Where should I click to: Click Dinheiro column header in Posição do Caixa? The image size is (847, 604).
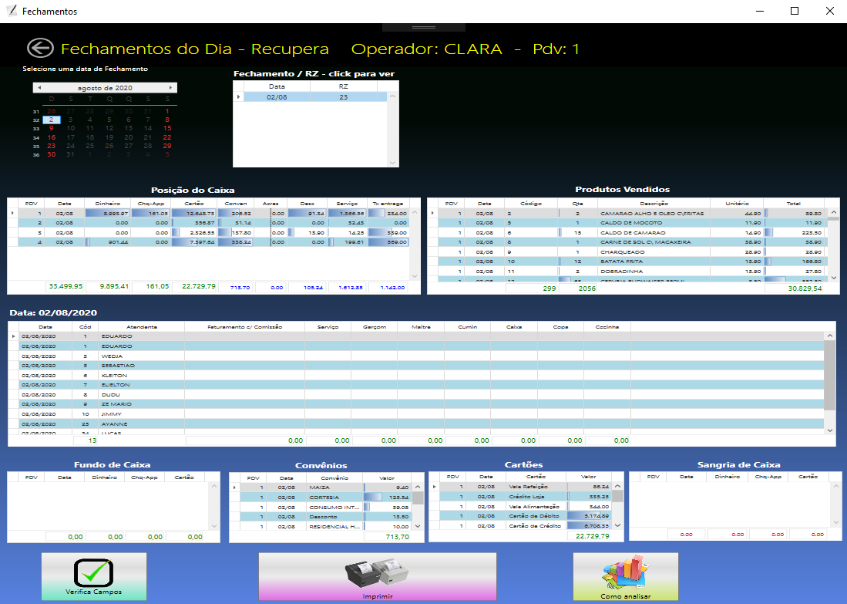coord(107,204)
